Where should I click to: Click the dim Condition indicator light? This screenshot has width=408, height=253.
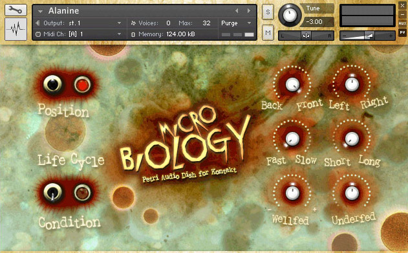(82, 193)
